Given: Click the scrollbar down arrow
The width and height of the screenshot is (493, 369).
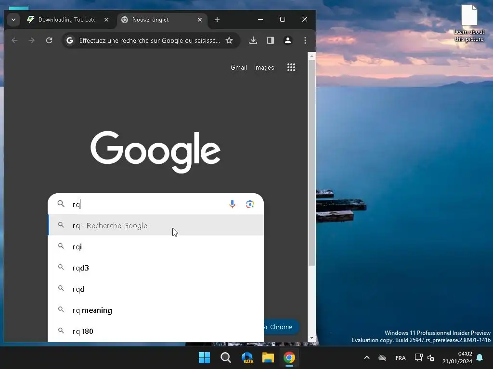Looking at the screenshot, I should point(311,338).
